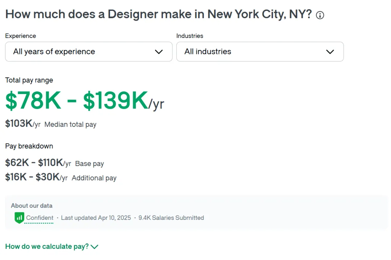
Task: Click the About our data heading
Action: [31, 205]
